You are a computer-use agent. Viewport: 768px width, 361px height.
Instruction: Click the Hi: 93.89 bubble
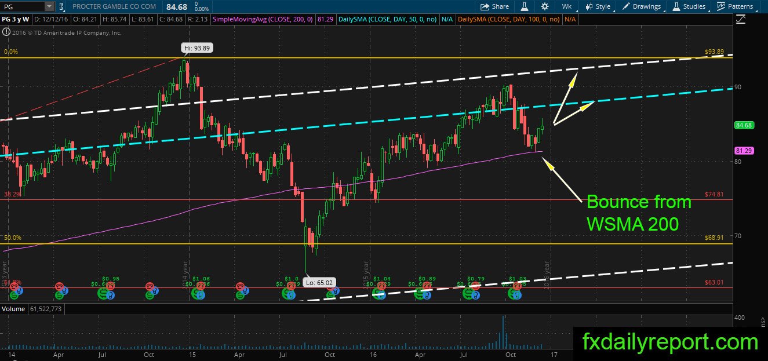click(x=196, y=49)
